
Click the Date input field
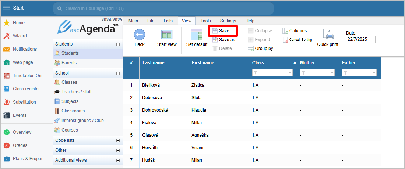(x=360, y=39)
